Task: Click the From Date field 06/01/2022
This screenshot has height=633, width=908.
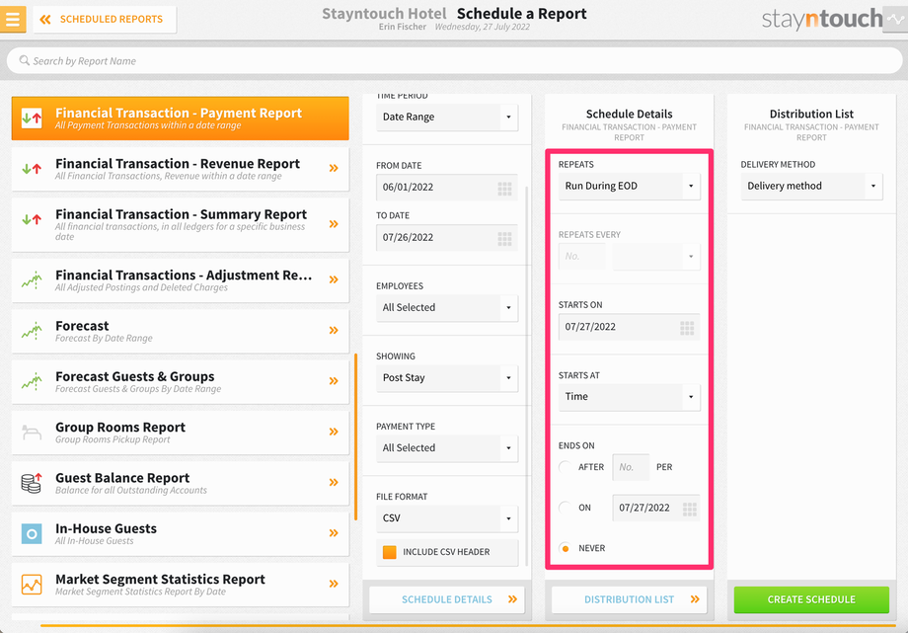Action: click(x=447, y=188)
